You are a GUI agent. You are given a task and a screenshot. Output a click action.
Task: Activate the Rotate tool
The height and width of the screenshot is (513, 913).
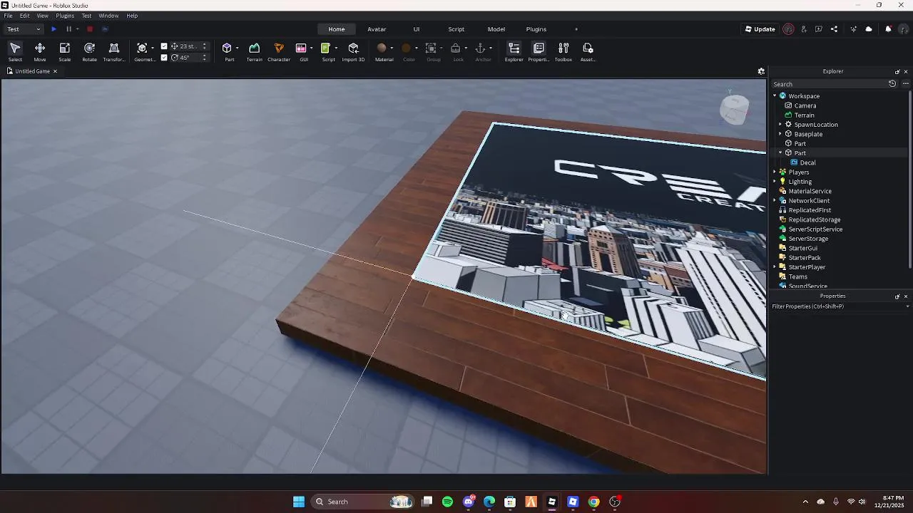coord(89,51)
